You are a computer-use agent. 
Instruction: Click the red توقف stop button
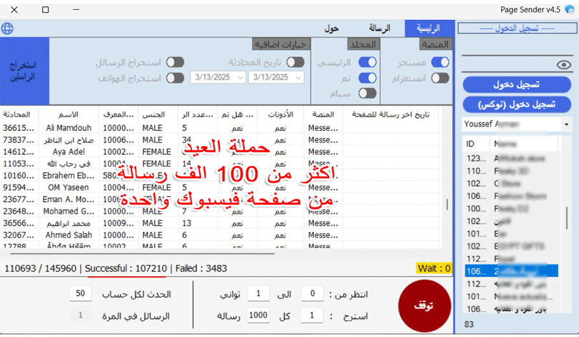424,306
